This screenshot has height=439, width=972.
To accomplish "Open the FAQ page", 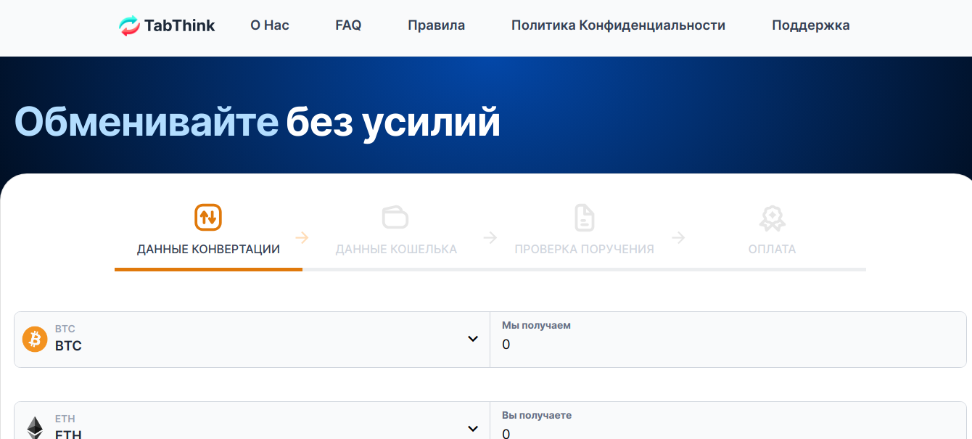I will (x=348, y=25).
